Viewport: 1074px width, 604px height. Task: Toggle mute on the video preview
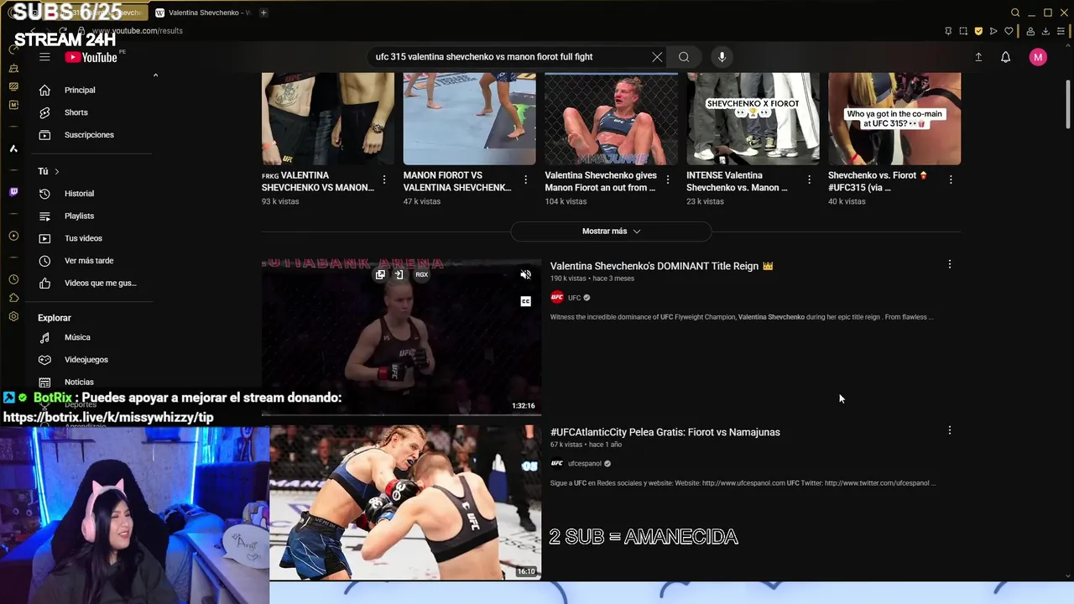pyautogui.click(x=525, y=275)
